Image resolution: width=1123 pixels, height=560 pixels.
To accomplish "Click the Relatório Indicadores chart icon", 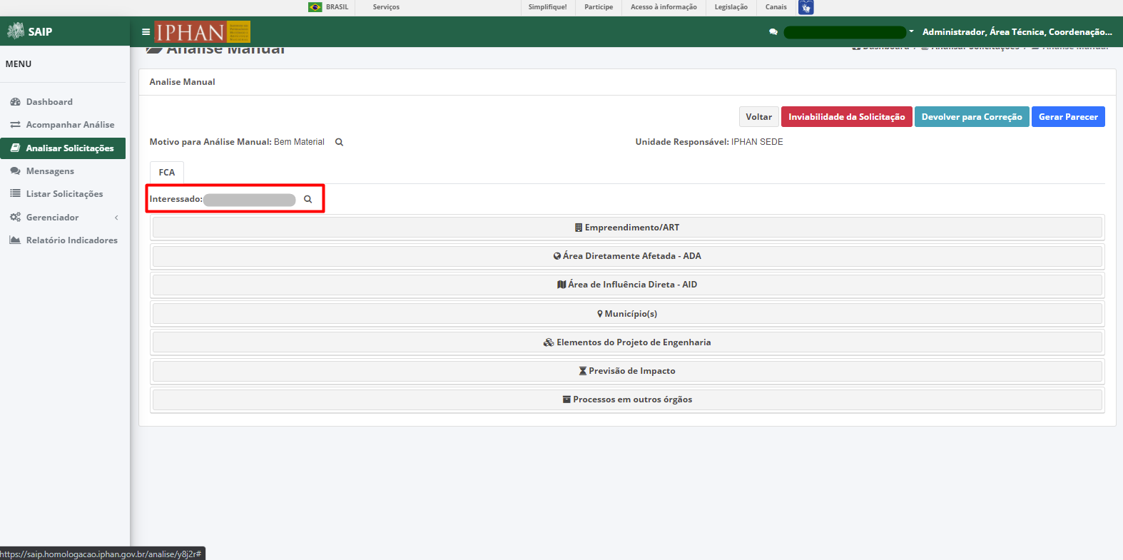I will coord(15,240).
